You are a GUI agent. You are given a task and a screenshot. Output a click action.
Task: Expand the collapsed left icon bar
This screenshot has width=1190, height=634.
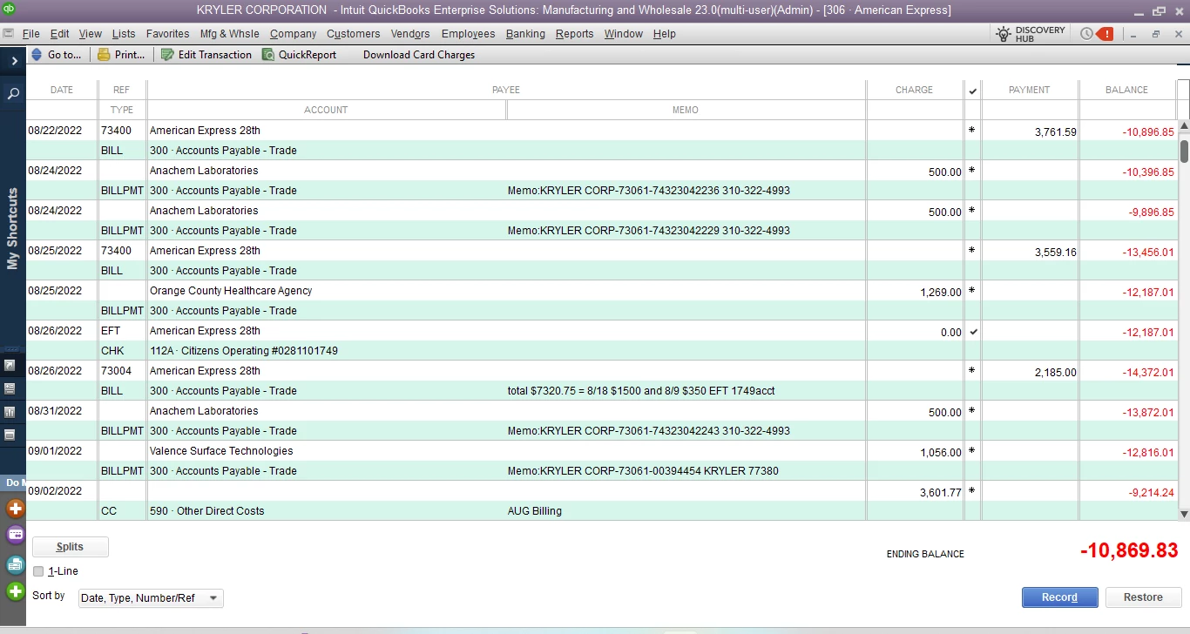click(x=14, y=61)
